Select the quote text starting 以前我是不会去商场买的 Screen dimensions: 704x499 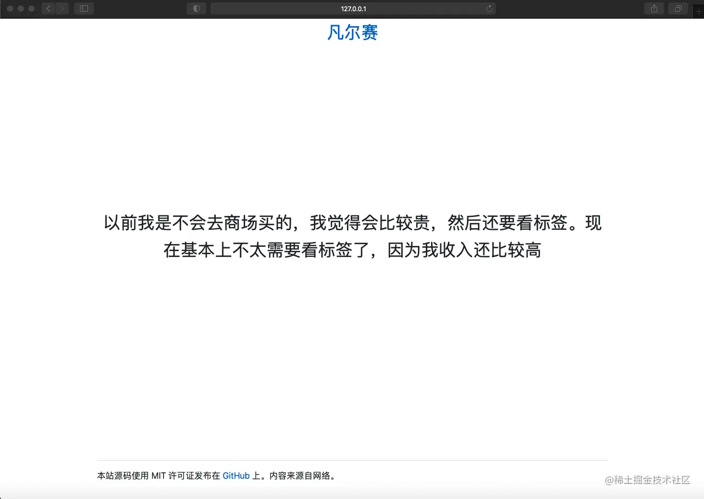[352, 236]
